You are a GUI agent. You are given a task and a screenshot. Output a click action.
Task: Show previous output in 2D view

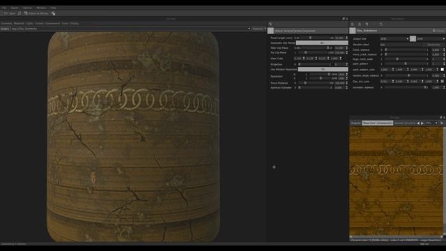[x=418, y=123]
